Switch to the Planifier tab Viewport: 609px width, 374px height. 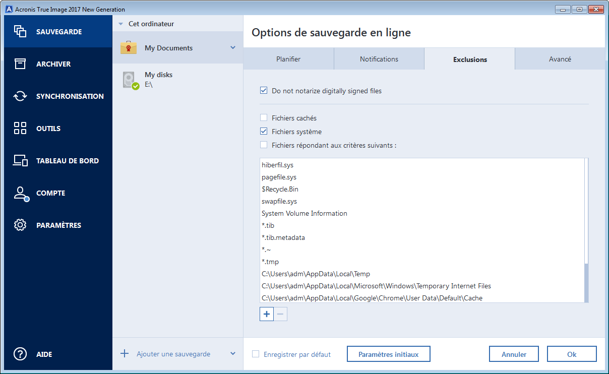coord(288,58)
